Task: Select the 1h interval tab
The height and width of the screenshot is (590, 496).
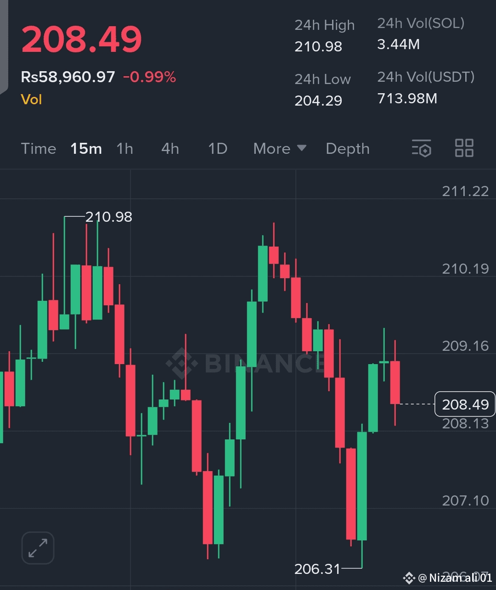Action: point(124,149)
